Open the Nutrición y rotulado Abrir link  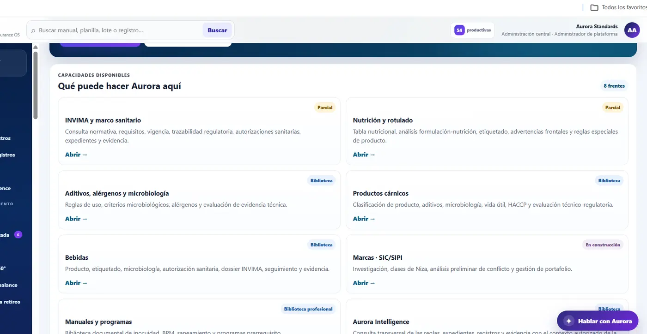[364, 155]
